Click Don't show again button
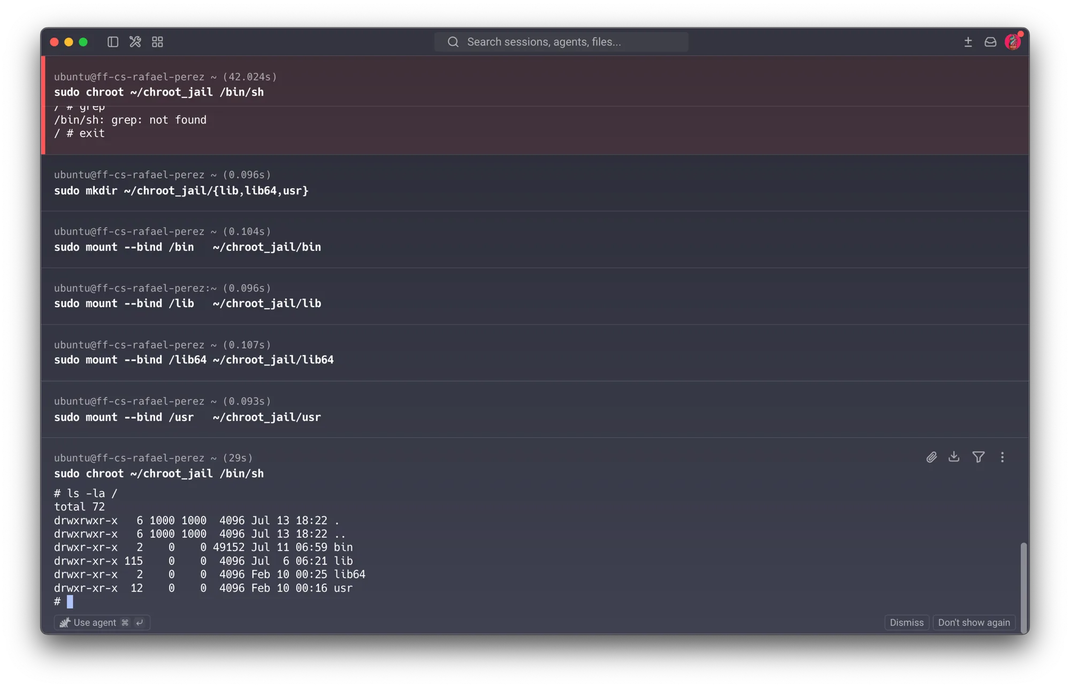Image resolution: width=1070 pixels, height=688 pixels. 974,622
